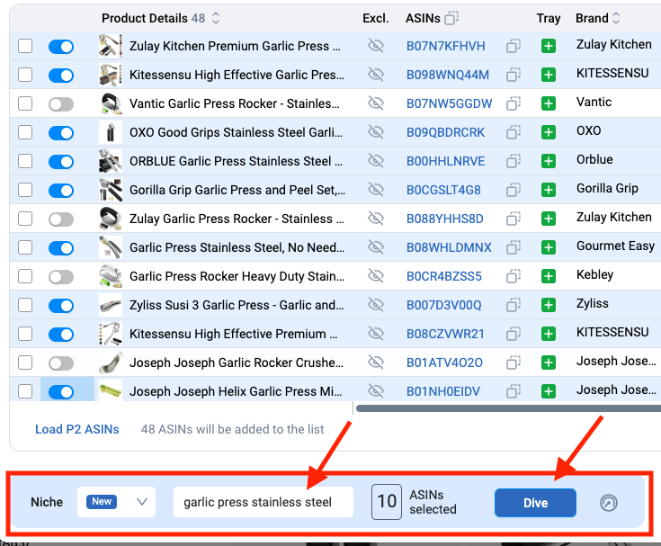Disable toggle for Kitessensu High Effective Premium row
Viewport: 661px width, 546px height.
coord(61,335)
